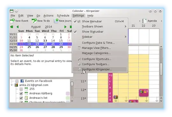The height and width of the screenshot is (117, 172).
Task: Choose Configure Date & Time…
Action: [98, 43]
